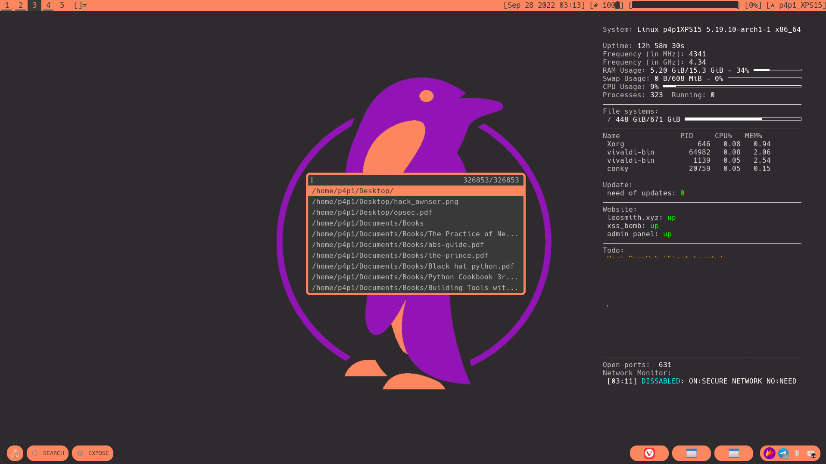Switch to workspace tag 2
Screen dimensions: 826x464
coord(21,5)
